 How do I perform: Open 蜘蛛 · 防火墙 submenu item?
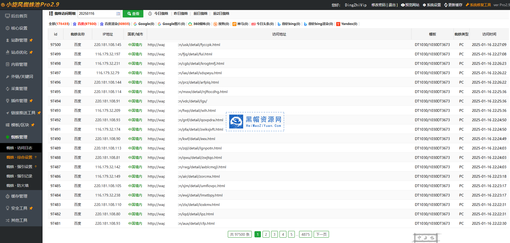(x=17, y=185)
